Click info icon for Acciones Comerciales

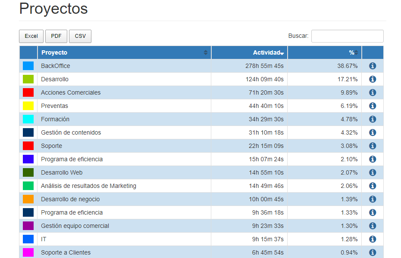(x=373, y=92)
